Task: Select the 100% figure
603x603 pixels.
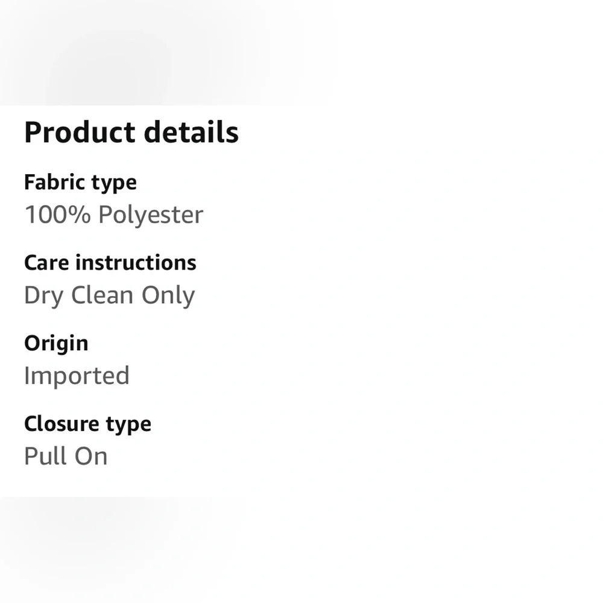Action: point(57,214)
